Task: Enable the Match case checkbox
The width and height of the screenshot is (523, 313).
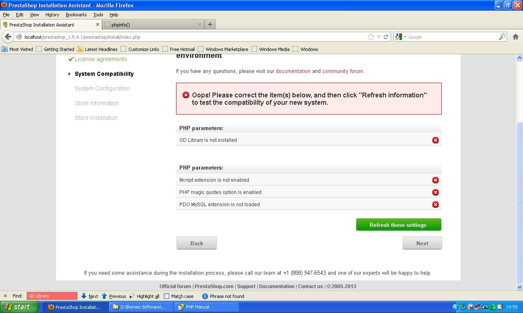Action: click(166, 296)
